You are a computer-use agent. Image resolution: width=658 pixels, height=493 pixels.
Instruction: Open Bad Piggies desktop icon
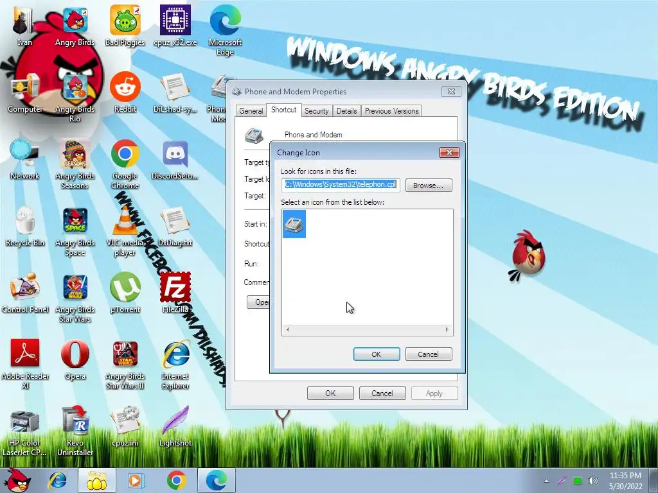125,26
